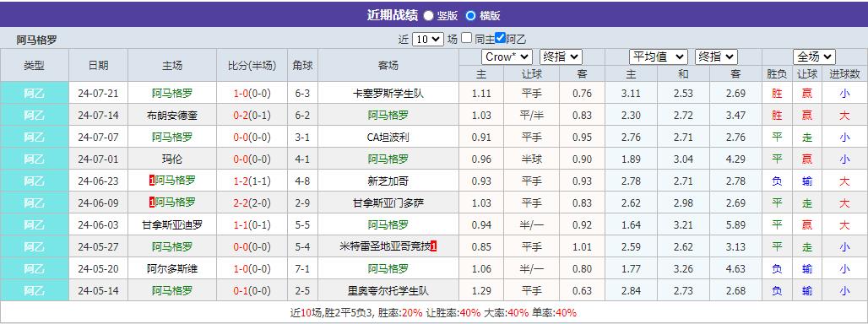The image size is (868, 324).
Task: Select the 竖版 radio button
Action: [x=428, y=15]
